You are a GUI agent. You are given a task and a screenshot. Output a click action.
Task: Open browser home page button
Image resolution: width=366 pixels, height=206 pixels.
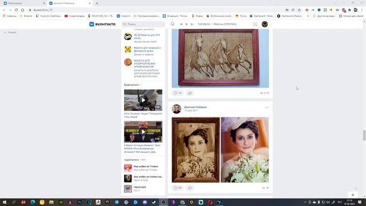pyautogui.click(x=22, y=10)
